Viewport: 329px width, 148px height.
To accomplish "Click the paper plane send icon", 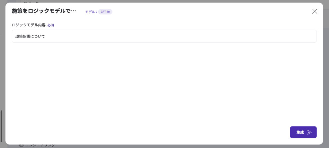I will 309,132.
